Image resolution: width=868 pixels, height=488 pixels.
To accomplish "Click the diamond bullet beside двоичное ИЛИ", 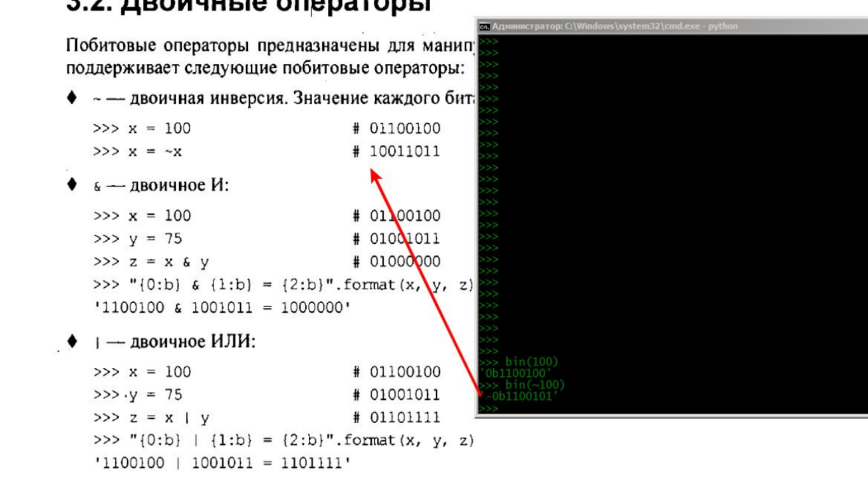I will coord(72,342).
